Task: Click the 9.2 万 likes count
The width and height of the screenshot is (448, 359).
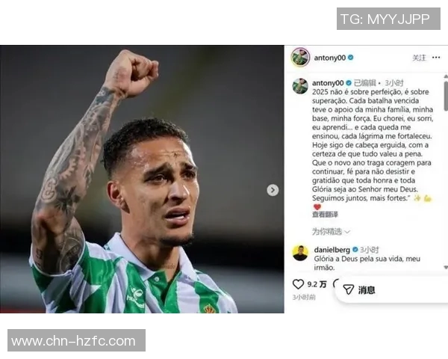Action: [317, 284]
